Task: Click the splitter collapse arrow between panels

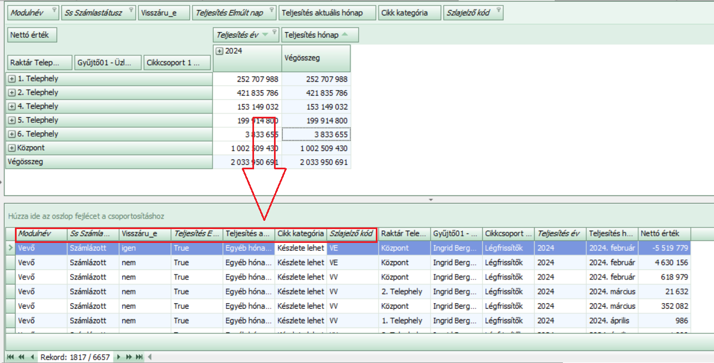Action: [x=430, y=199]
